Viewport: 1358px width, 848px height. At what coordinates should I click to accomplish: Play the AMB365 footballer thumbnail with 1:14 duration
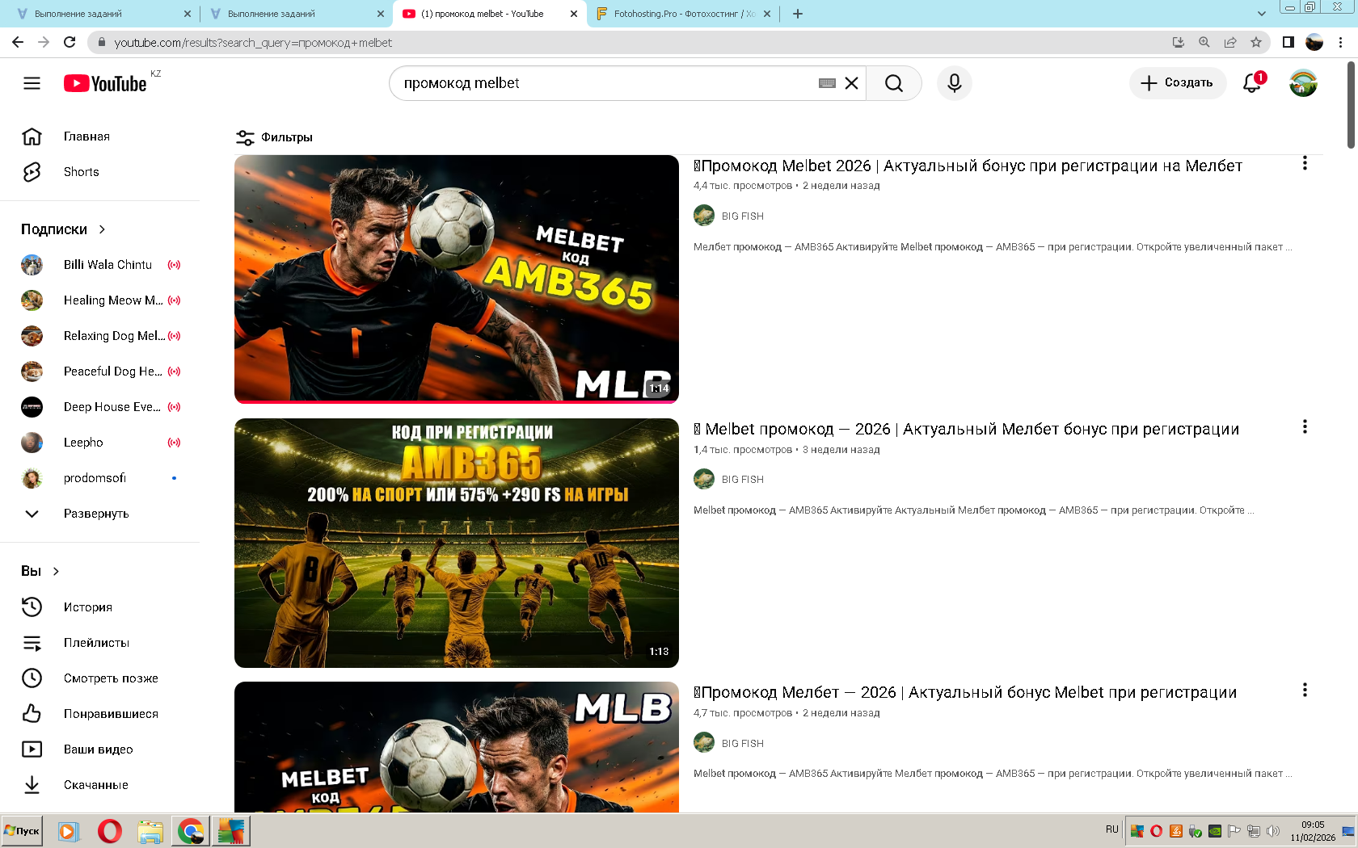[457, 279]
